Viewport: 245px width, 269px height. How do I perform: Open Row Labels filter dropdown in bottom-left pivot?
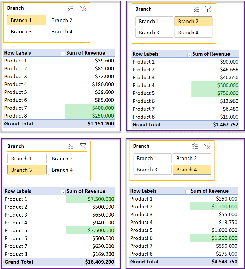(63, 192)
